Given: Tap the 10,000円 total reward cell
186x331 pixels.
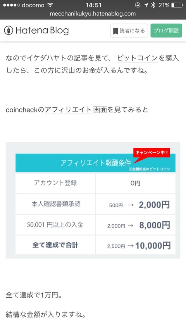Looking at the screenshot, I should 136,245.
